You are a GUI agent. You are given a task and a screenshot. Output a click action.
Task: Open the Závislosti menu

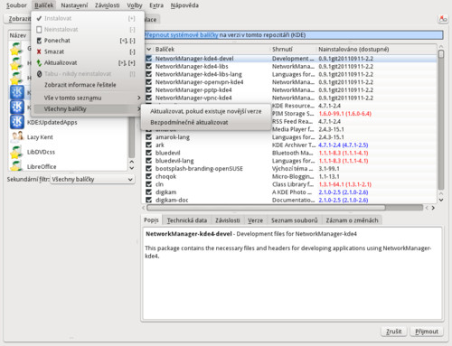pos(108,5)
